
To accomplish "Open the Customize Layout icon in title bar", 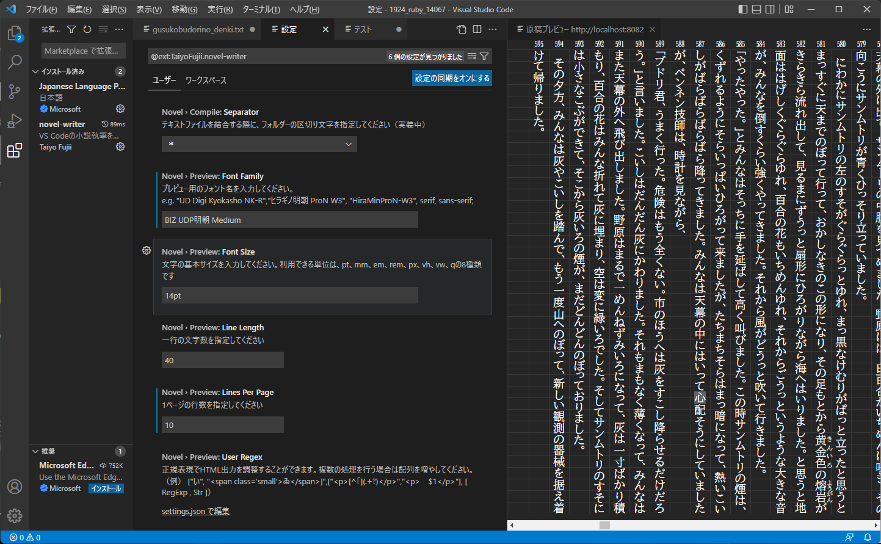I will coord(789,9).
